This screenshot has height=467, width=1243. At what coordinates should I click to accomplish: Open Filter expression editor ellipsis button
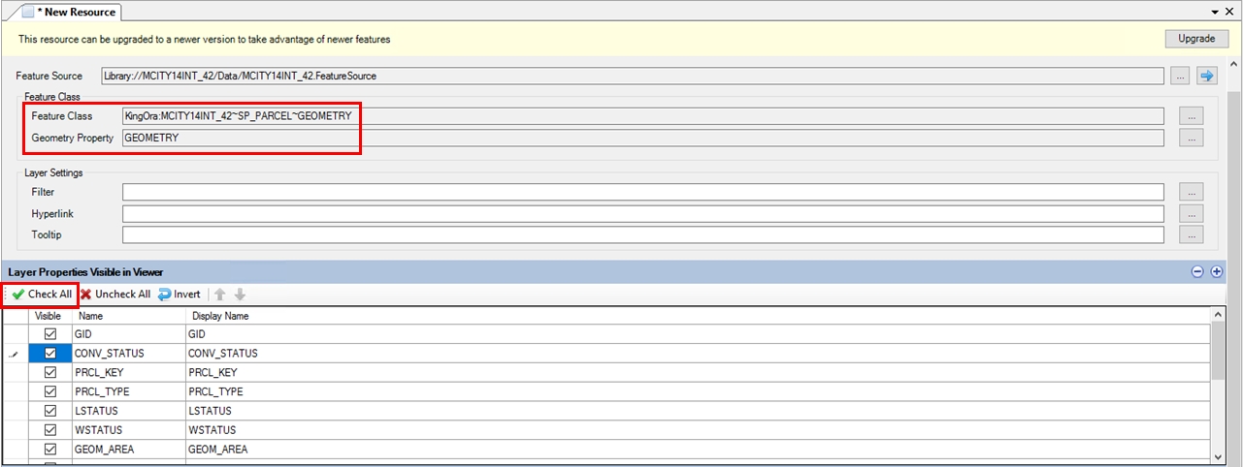(x=1191, y=192)
